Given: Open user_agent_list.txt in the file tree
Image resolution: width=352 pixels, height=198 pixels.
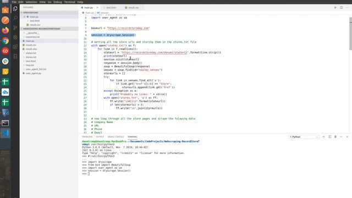Looking at the screenshot, I should (x=36, y=69).
